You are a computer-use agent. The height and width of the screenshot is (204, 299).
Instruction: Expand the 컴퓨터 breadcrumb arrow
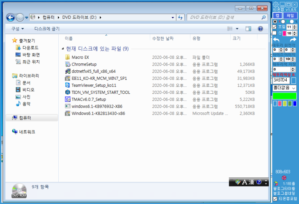[58, 17]
